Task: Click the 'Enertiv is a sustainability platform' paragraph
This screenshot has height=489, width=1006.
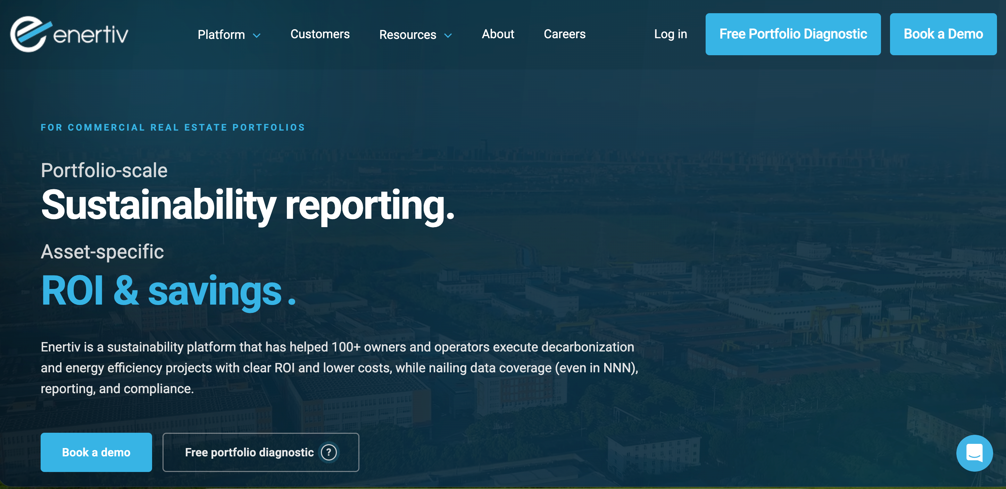Action: point(339,367)
